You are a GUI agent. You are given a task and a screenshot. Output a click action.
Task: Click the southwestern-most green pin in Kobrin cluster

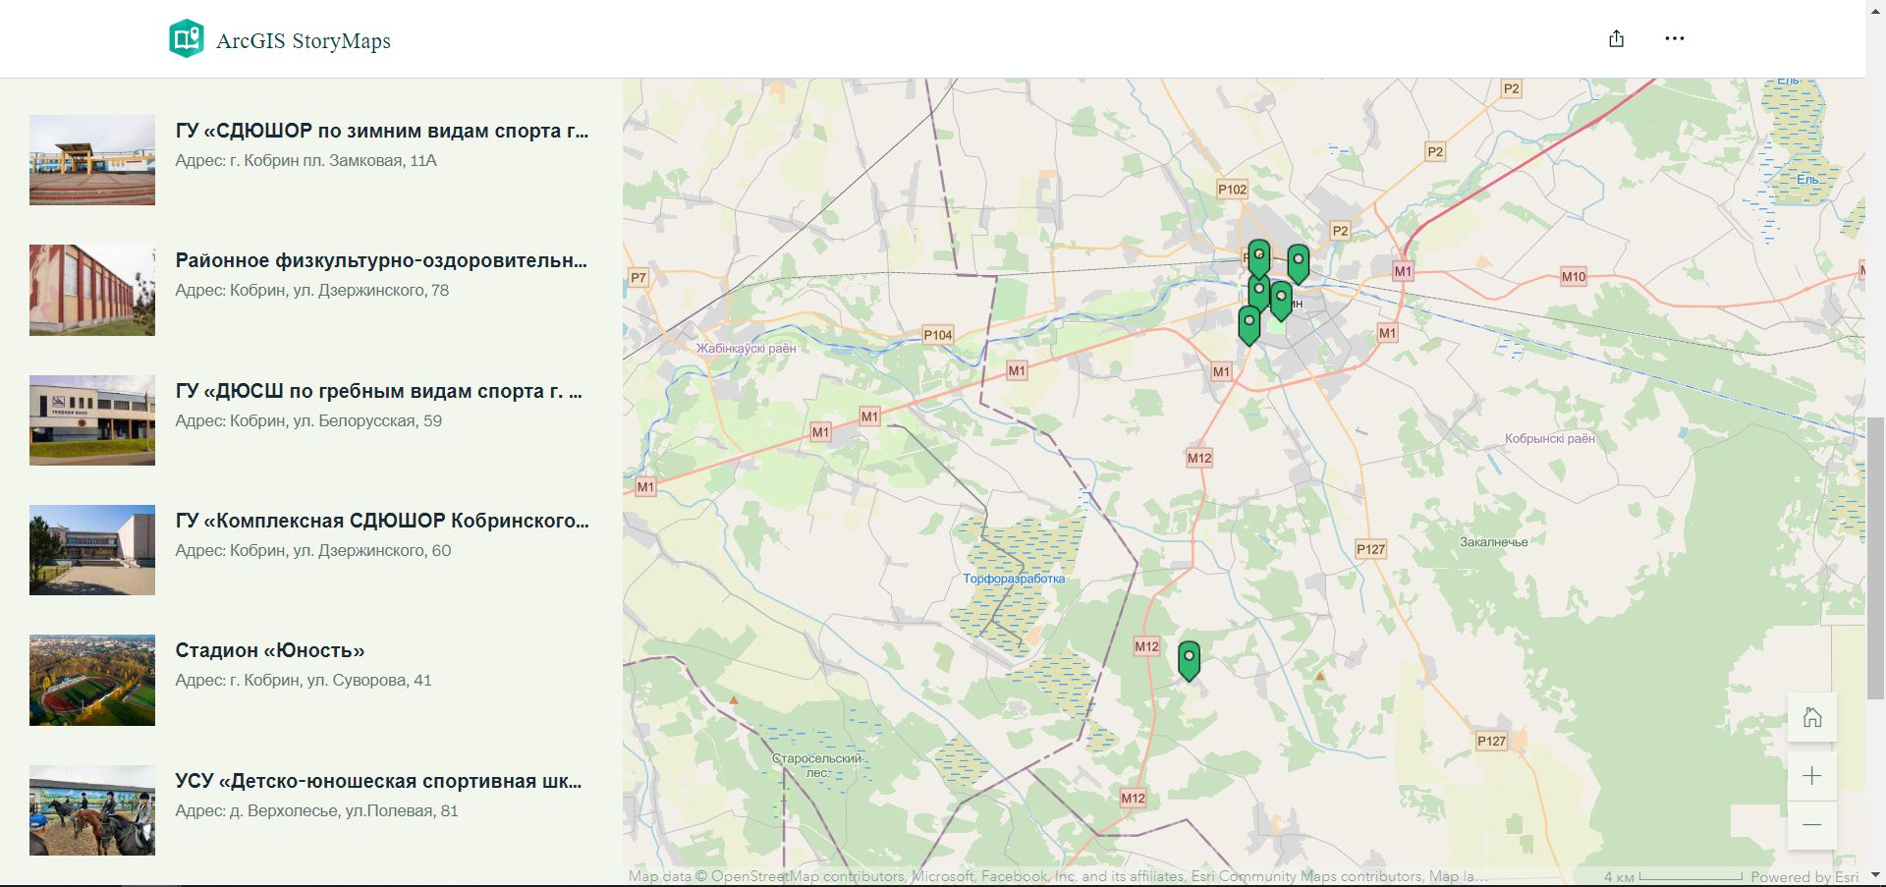point(1248,323)
